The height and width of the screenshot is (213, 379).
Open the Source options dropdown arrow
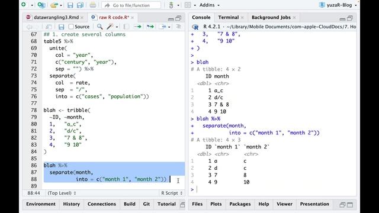(x=169, y=27)
